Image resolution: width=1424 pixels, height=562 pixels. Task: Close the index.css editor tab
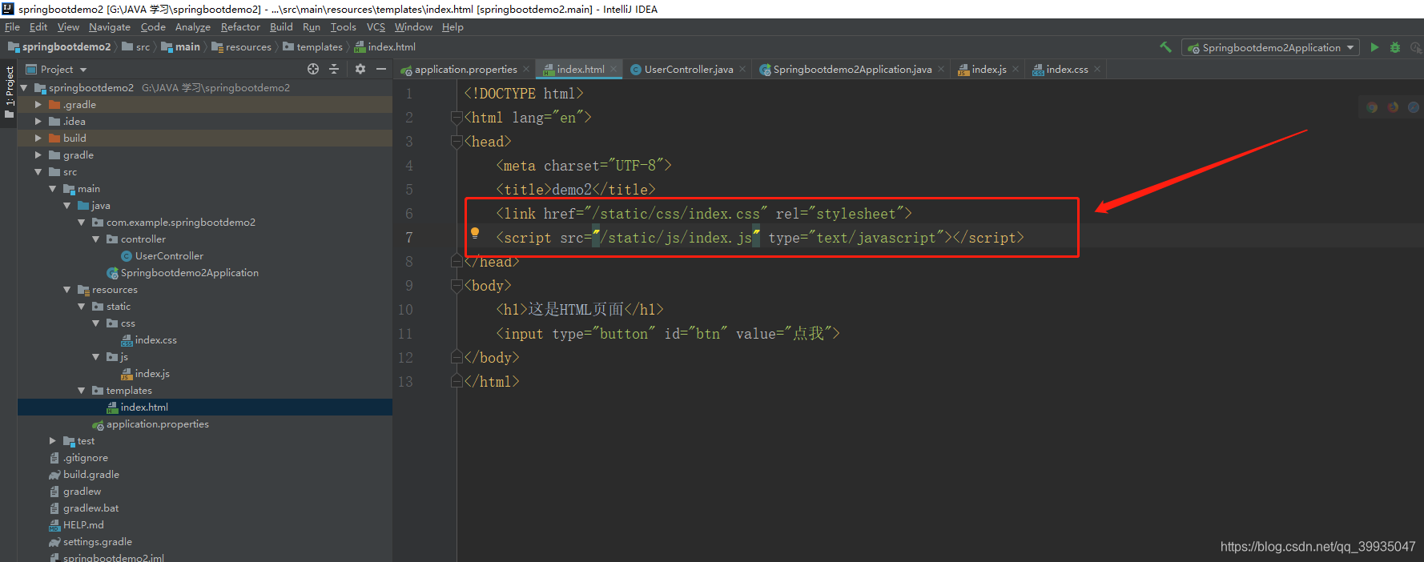click(x=1097, y=70)
